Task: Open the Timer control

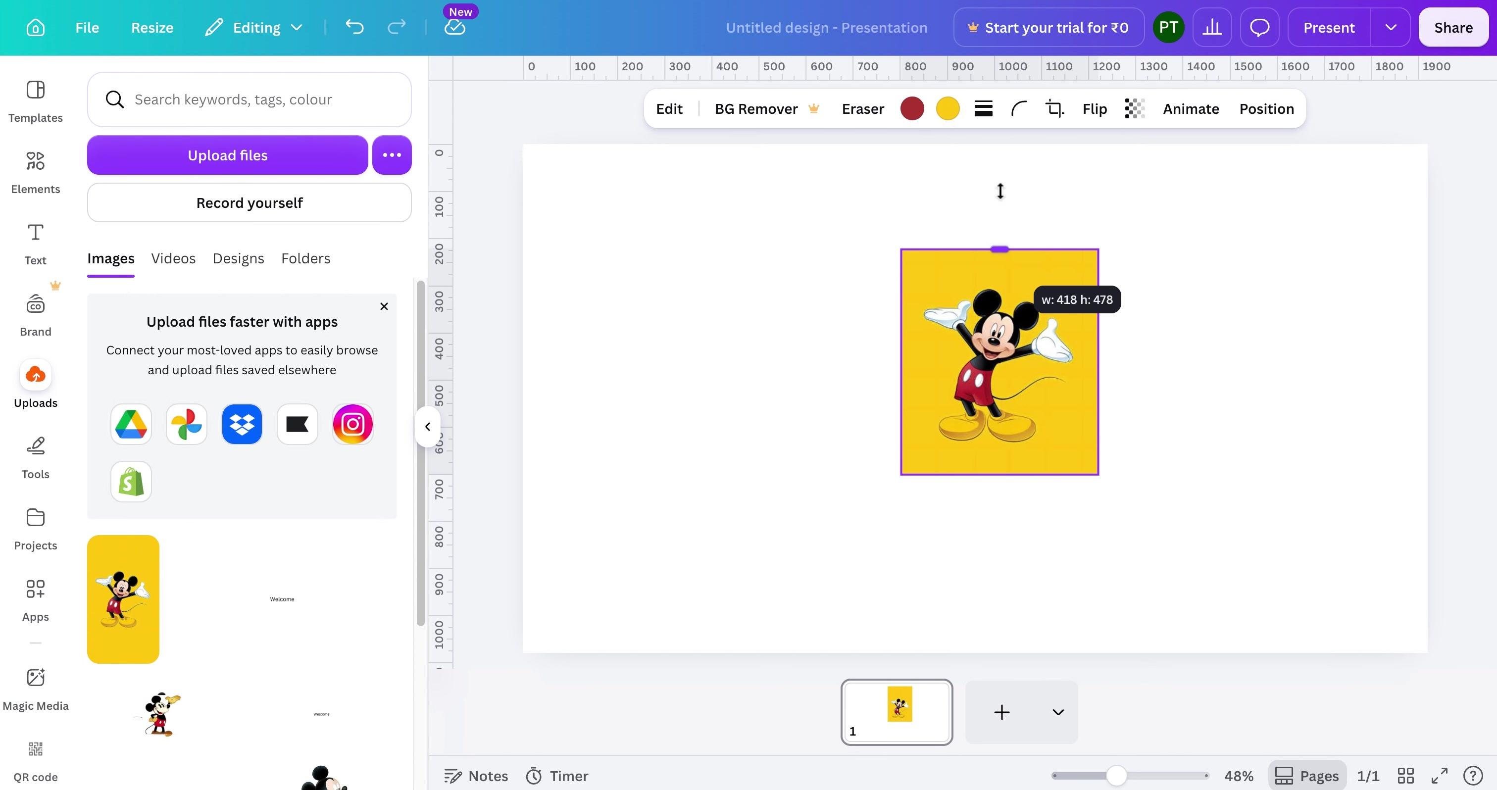Action: [x=557, y=776]
